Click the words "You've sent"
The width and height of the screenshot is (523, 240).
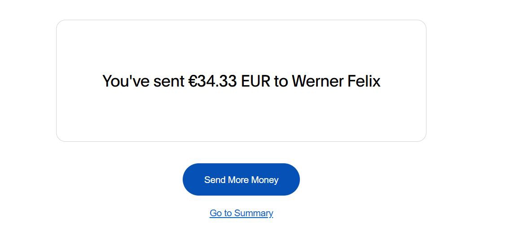point(143,81)
